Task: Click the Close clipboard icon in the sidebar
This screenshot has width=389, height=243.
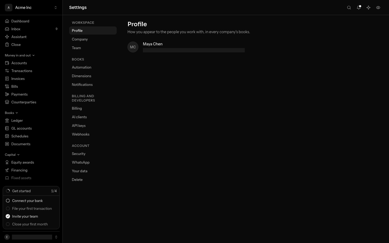Action: 7,45
